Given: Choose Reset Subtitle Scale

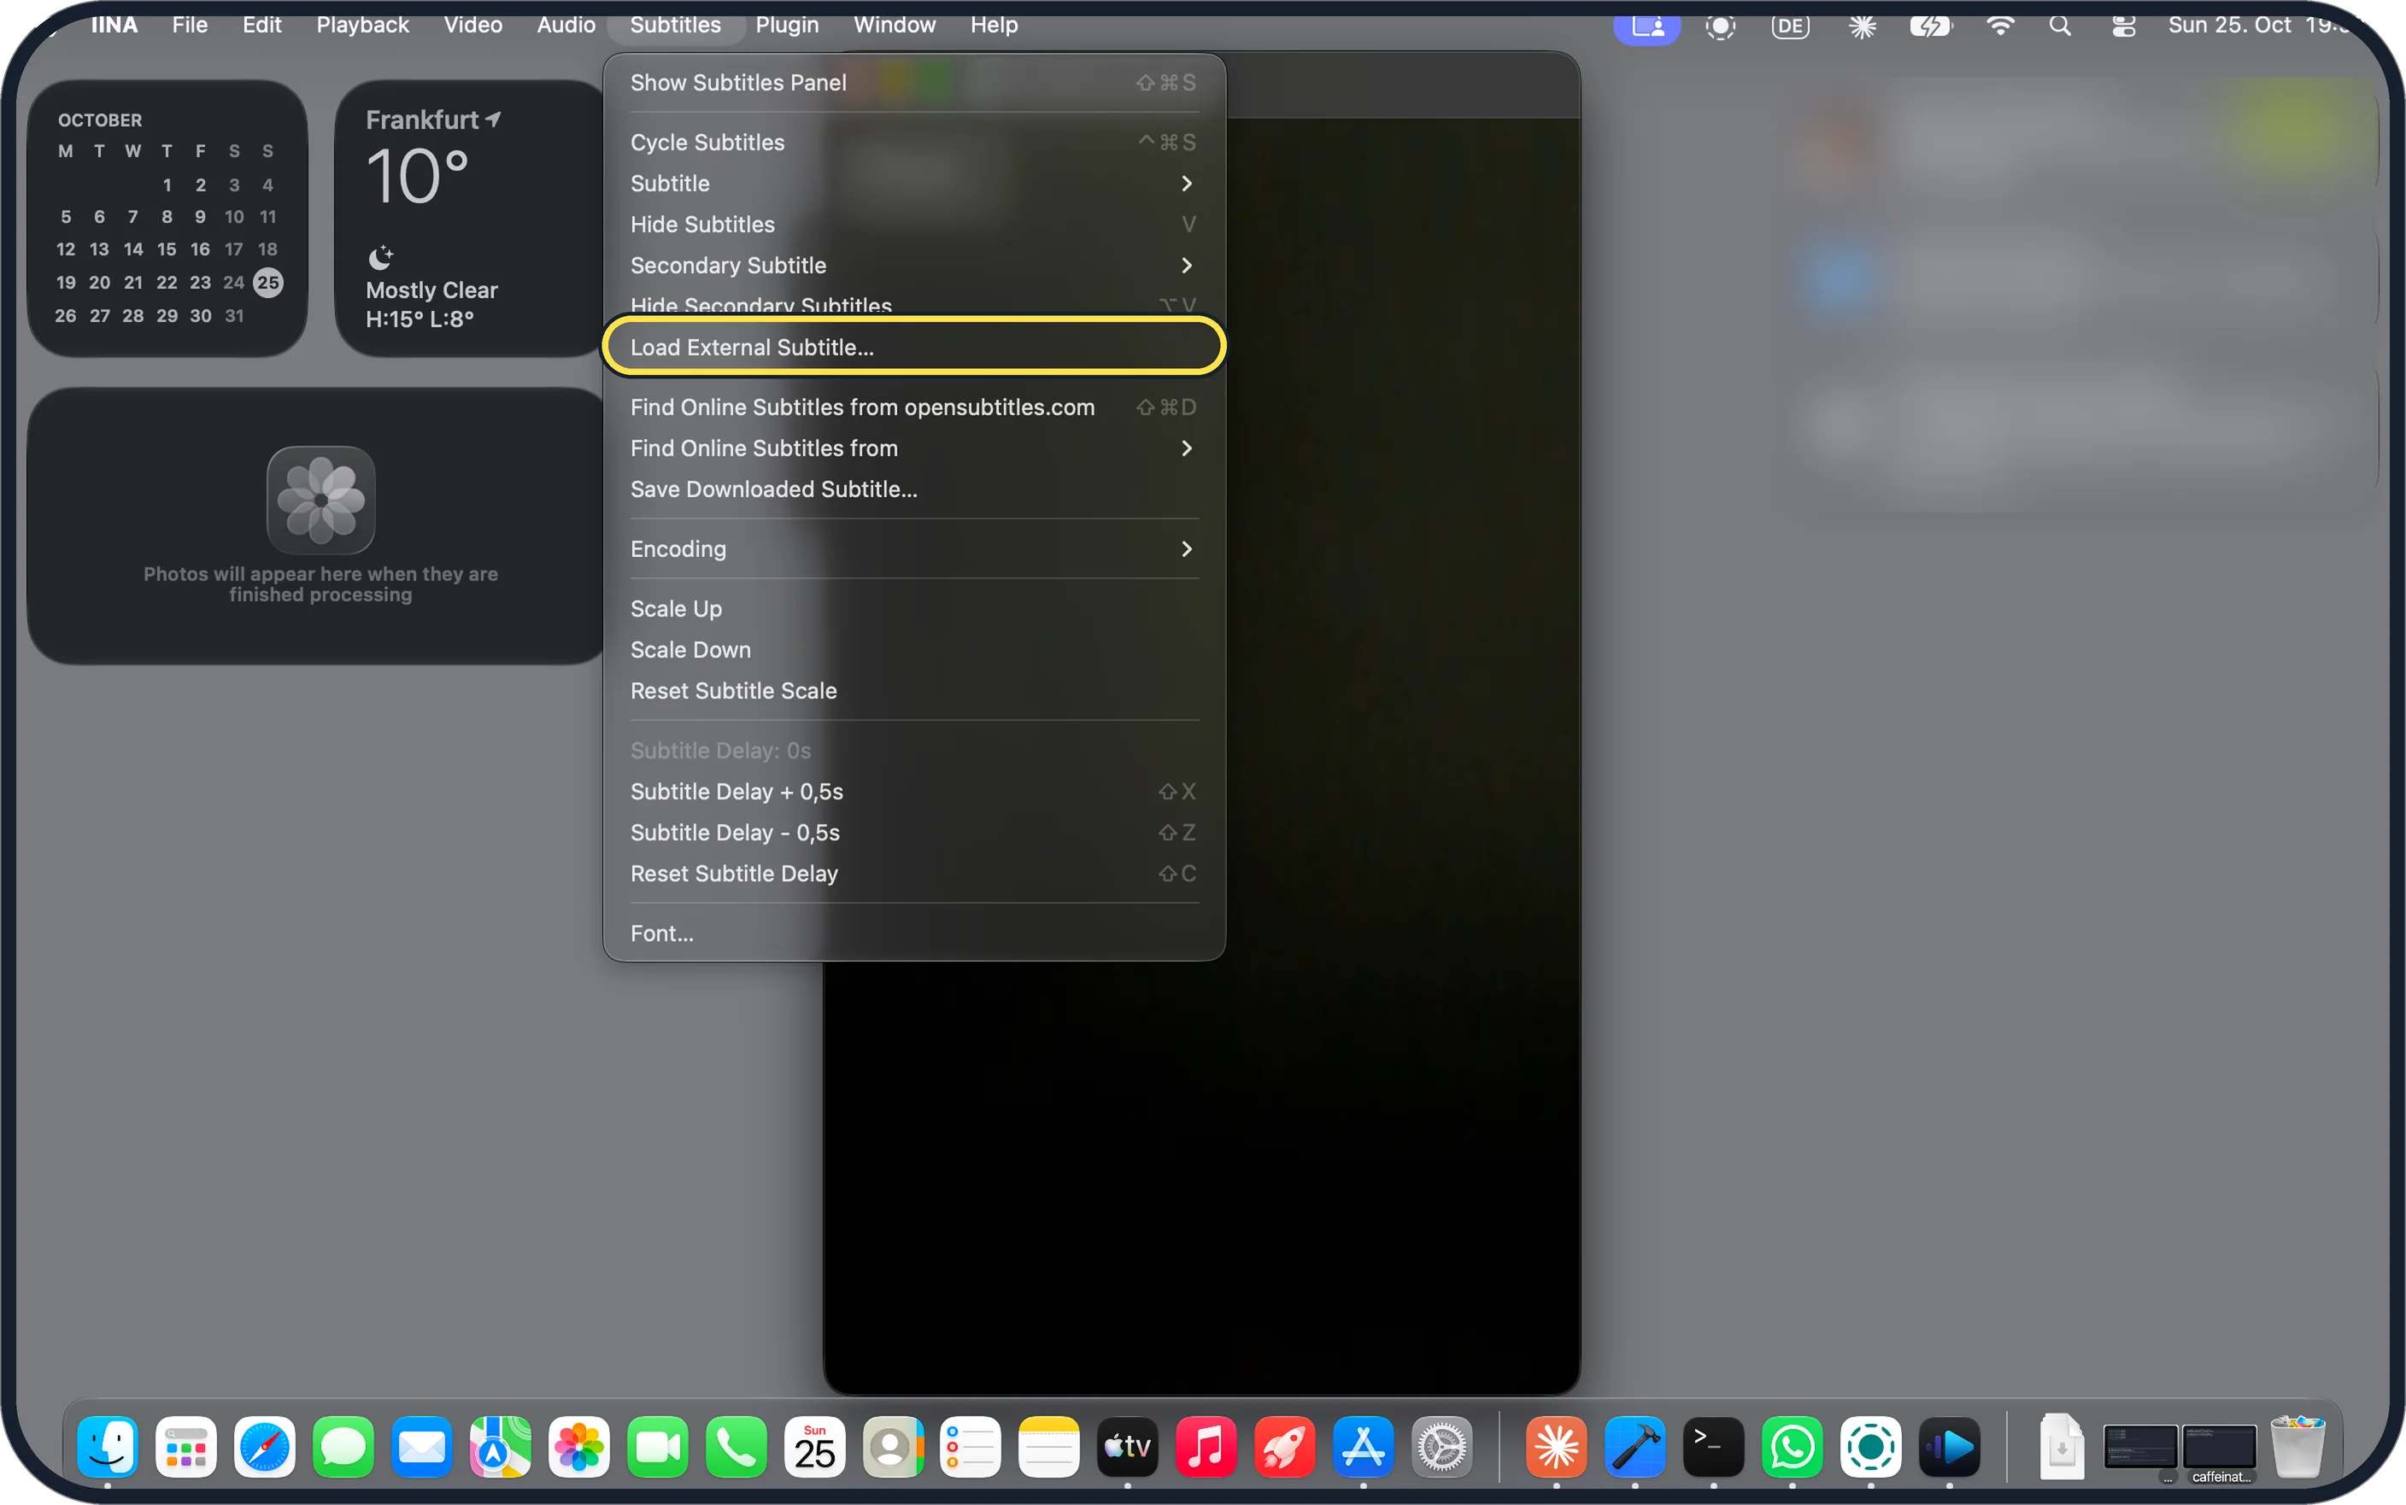Looking at the screenshot, I should point(914,691).
